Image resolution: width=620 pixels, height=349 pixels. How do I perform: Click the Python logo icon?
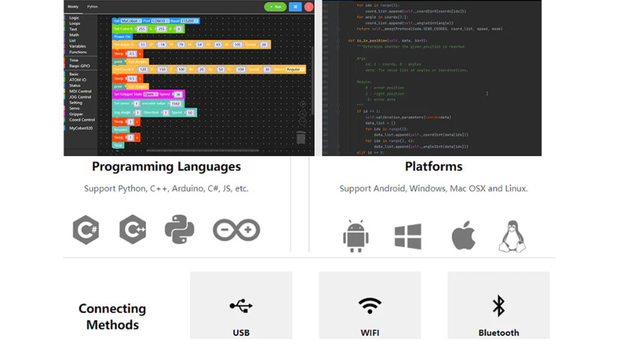pos(180,230)
